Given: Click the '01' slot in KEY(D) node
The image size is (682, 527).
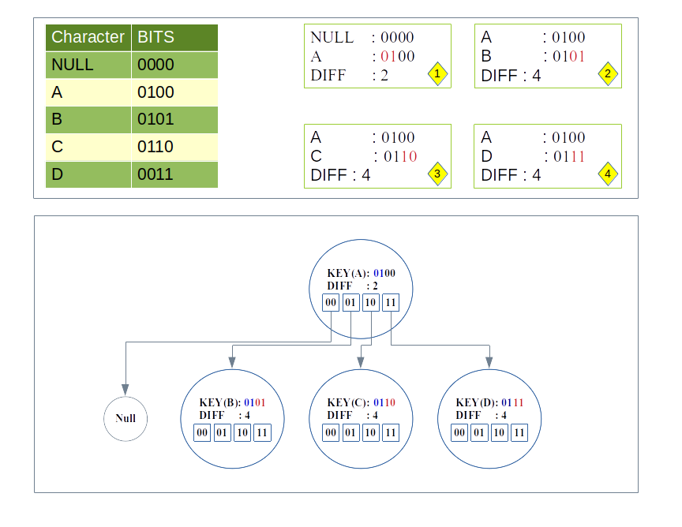Looking at the screenshot, I should [x=479, y=432].
